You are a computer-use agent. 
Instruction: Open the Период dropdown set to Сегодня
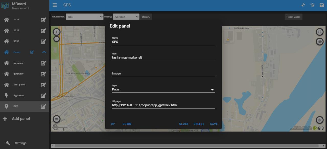pos(126,17)
